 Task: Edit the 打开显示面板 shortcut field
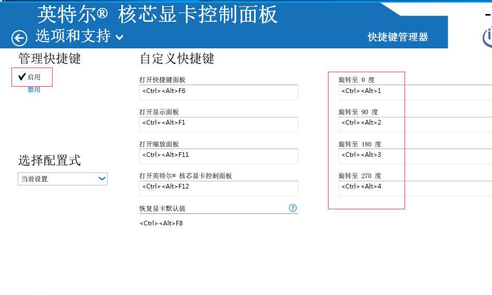[x=219, y=124]
